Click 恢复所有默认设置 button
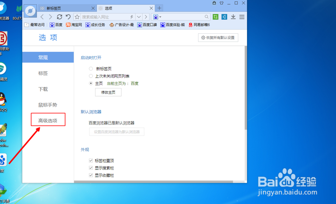The height and width of the screenshot is (204, 336). click(x=218, y=38)
